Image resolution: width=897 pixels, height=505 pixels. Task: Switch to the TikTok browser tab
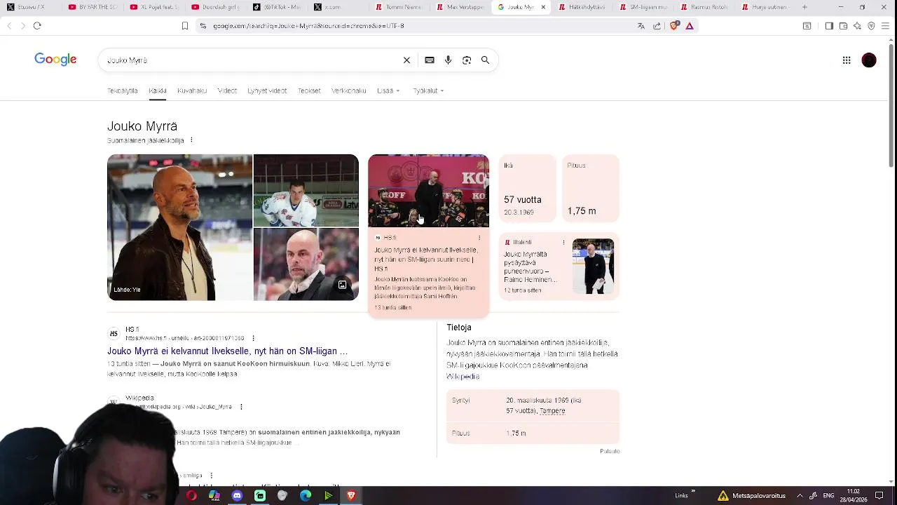(276, 7)
